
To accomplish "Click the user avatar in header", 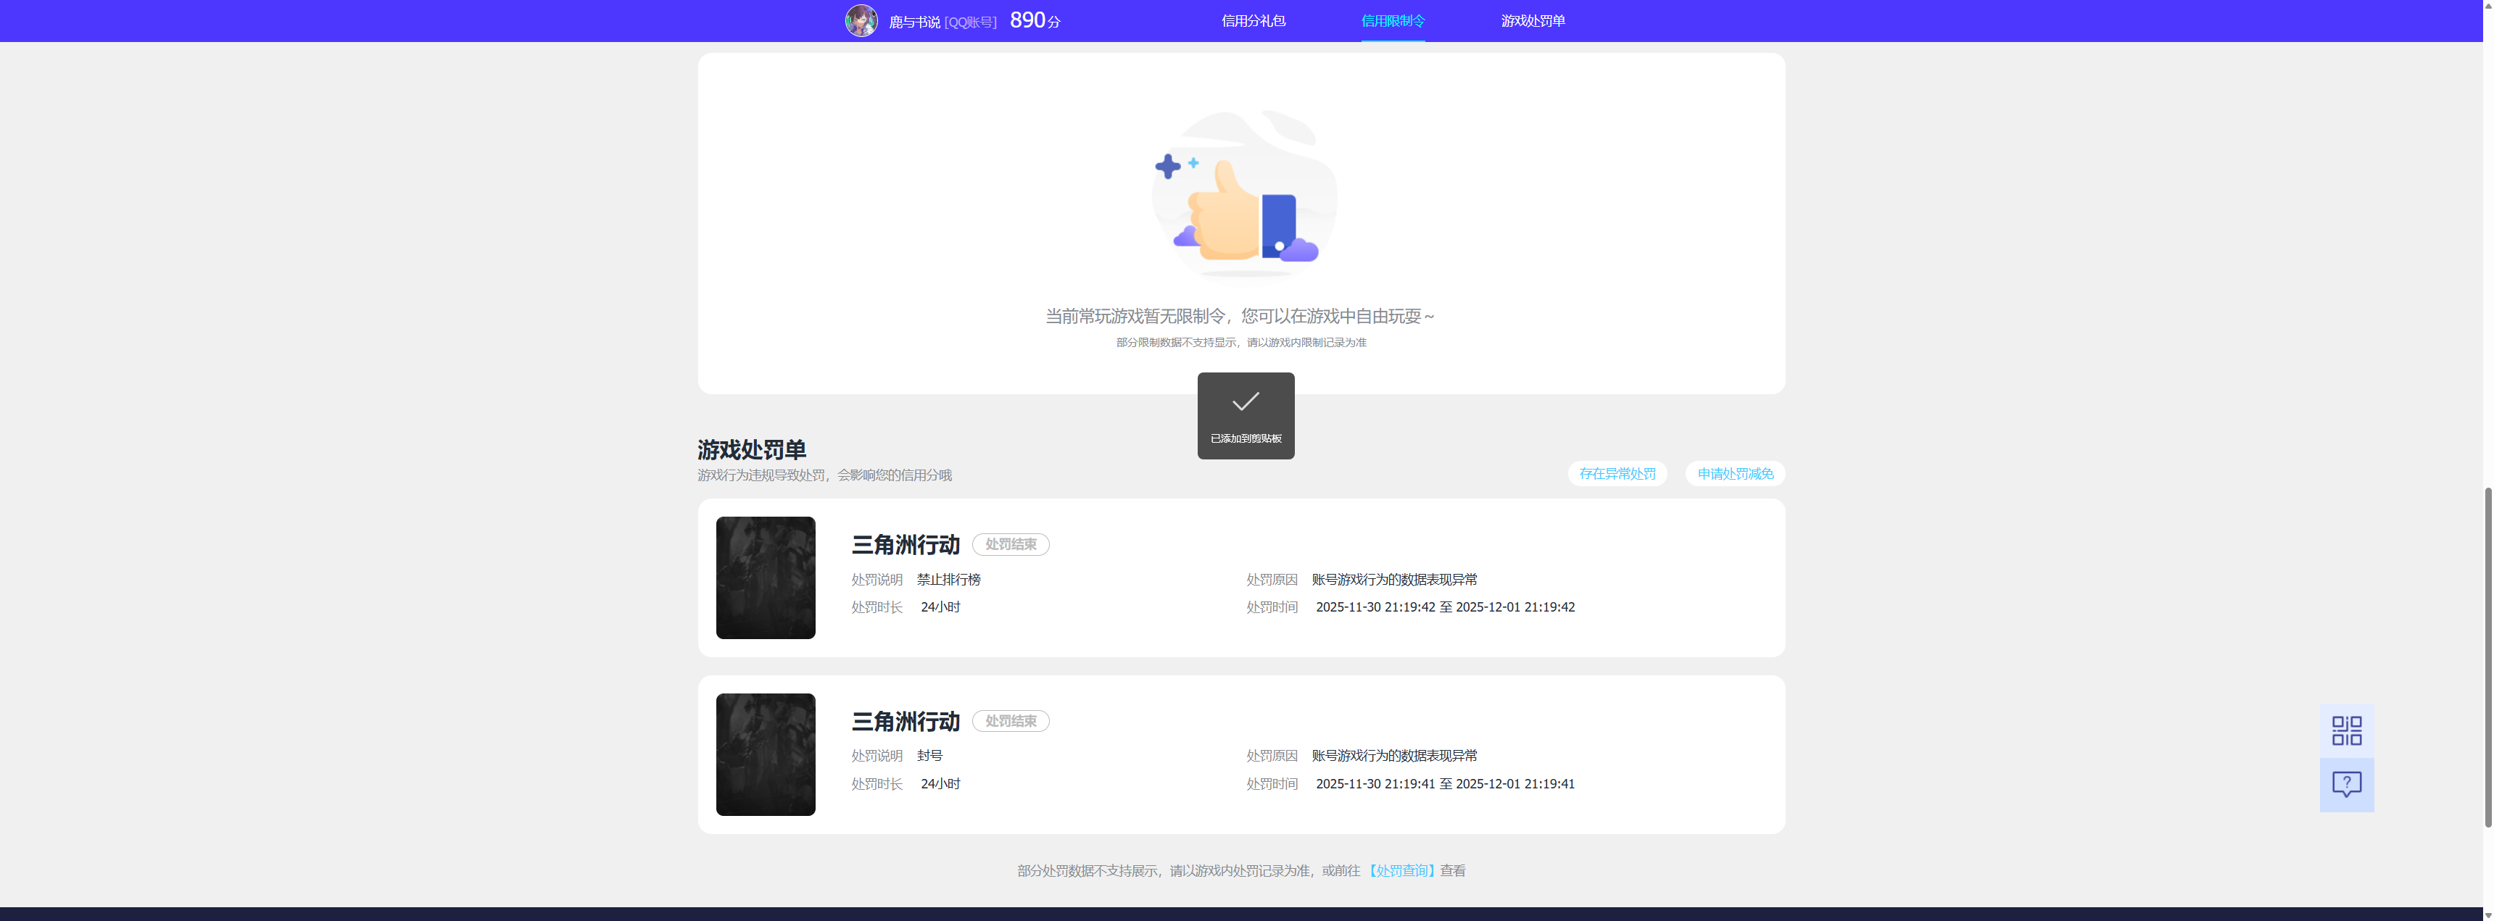I will point(861,20).
